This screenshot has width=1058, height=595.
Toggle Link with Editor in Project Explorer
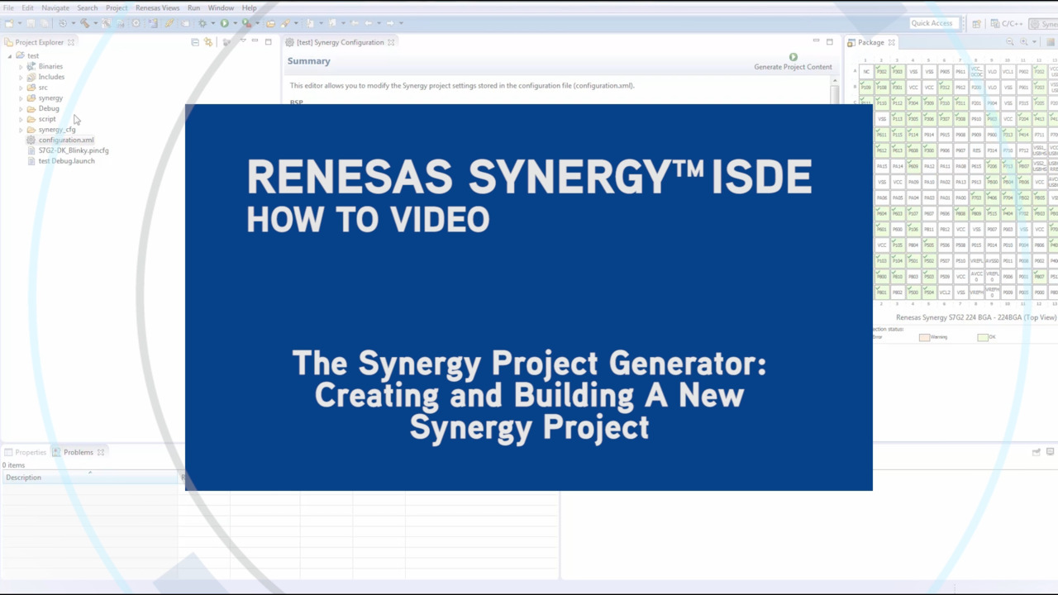click(207, 42)
